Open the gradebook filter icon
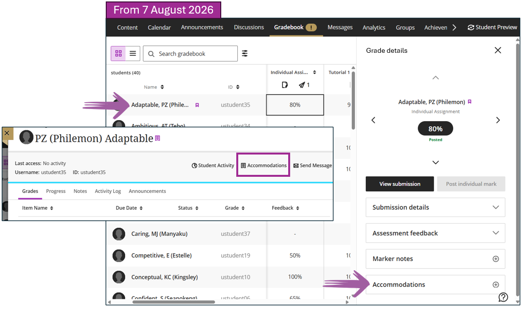Viewport: 524px width, 310px height. (245, 53)
